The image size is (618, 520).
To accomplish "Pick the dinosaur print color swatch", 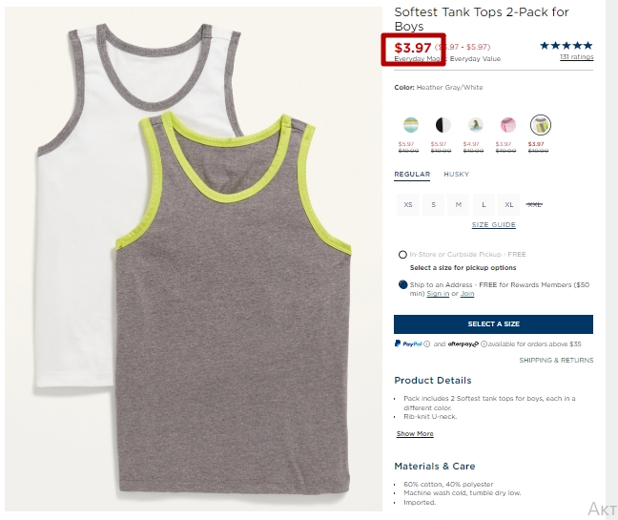I will (x=476, y=125).
